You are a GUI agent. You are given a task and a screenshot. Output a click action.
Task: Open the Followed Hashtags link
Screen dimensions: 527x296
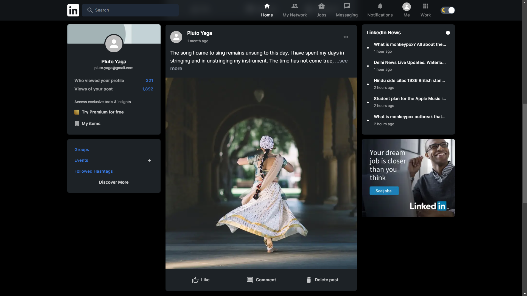[x=94, y=171]
